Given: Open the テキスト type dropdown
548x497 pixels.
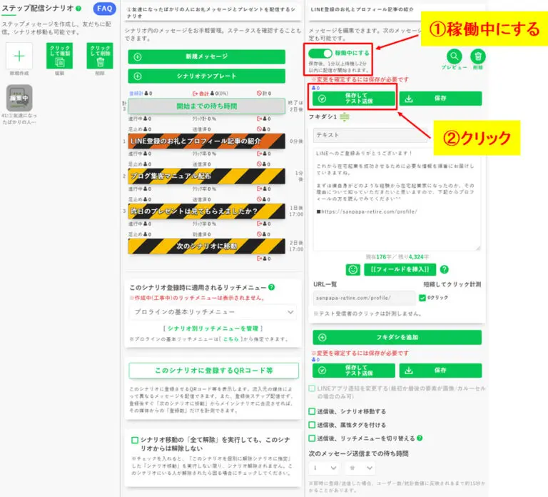Looking at the screenshot, I should pos(370,135).
